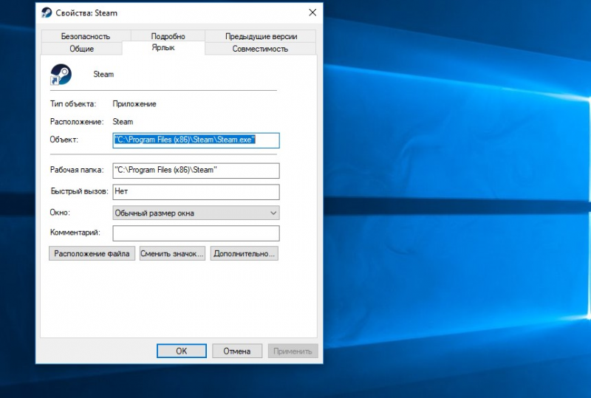Image resolution: width=591 pixels, height=398 pixels.
Task: Confirm with the OK button
Action: pos(182,351)
